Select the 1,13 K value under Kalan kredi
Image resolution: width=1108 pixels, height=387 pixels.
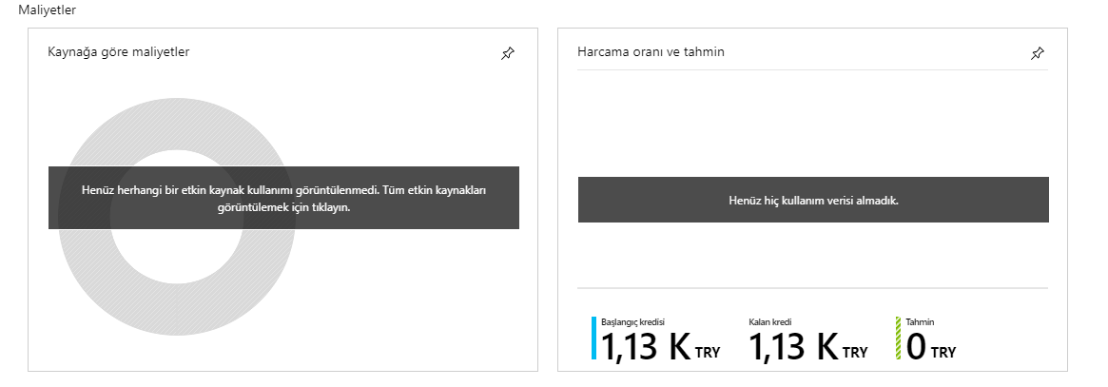(793, 347)
